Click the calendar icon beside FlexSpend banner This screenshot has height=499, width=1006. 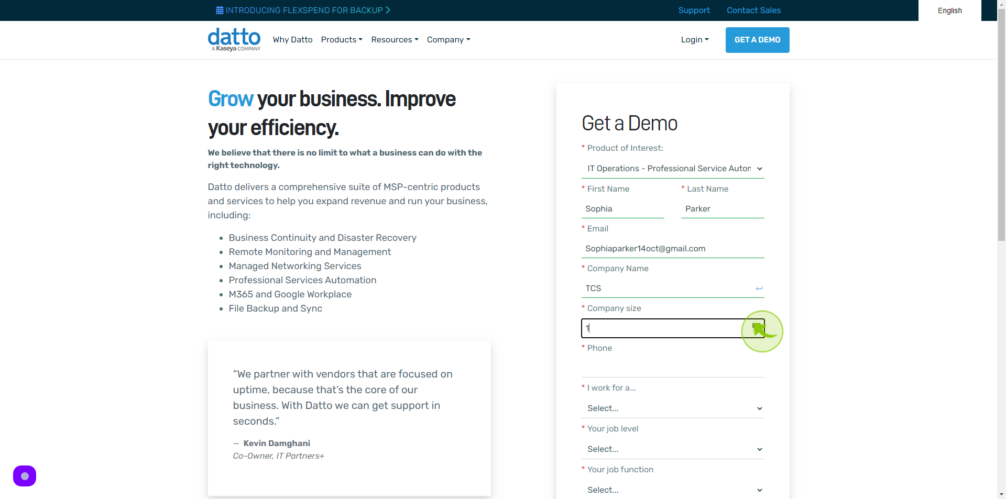coord(220,10)
